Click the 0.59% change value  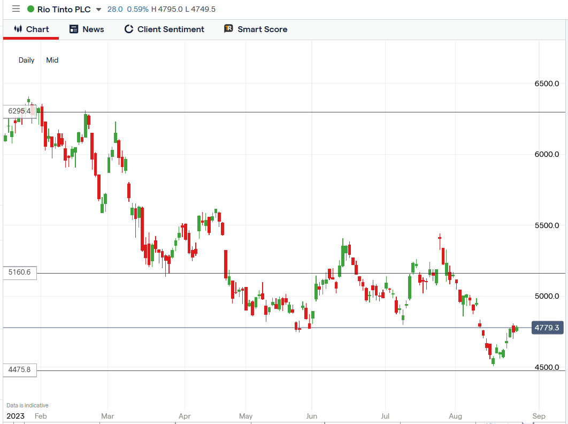(x=137, y=10)
